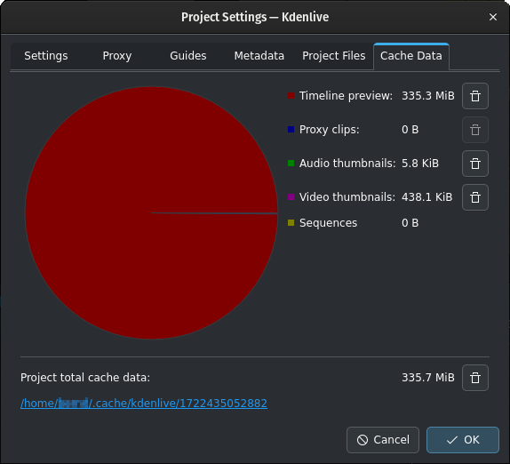The width and height of the screenshot is (510, 464).
Task: Switch to the Settings tab
Action: click(46, 56)
